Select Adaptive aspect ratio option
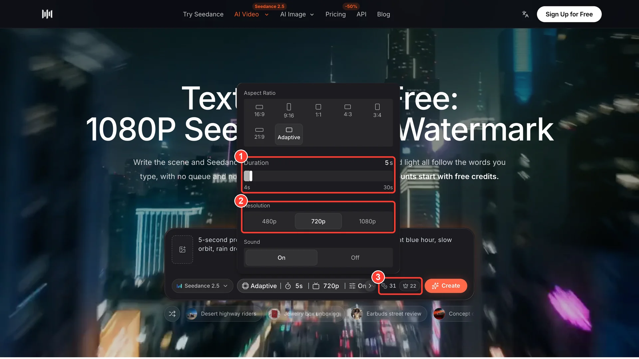The height and width of the screenshot is (359, 639). click(289, 134)
